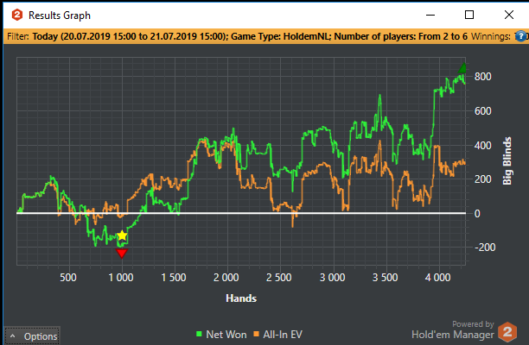Click the Big Blinds axis title
This screenshot has height=345, width=529.
click(x=507, y=161)
